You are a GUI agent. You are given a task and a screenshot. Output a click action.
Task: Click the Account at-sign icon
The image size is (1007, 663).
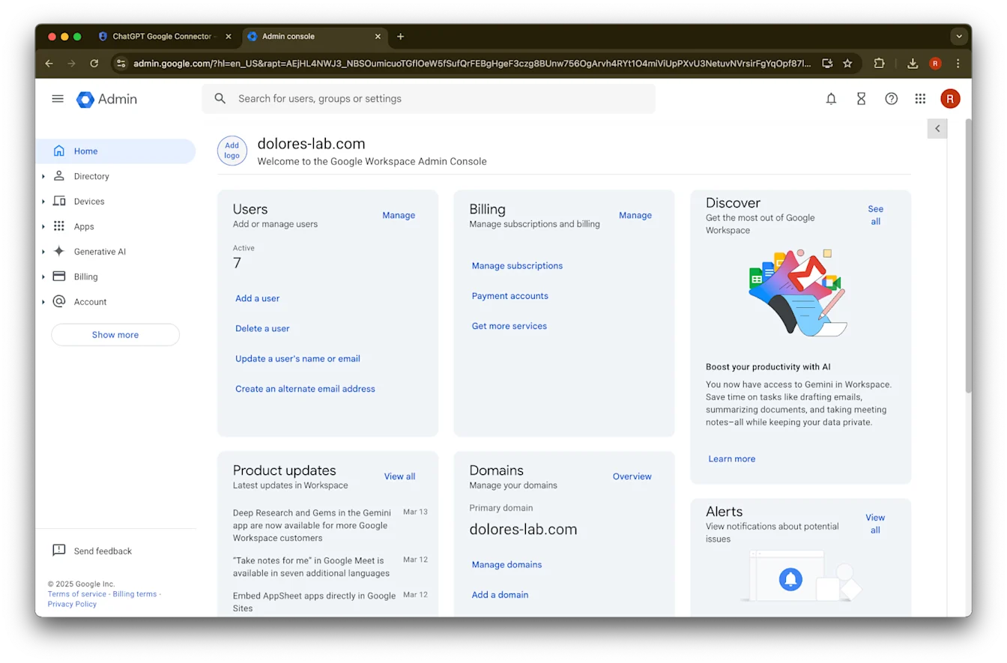tap(59, 301)
